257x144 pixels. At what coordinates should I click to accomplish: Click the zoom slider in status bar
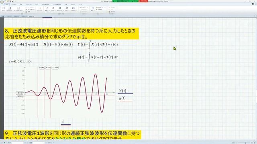[245, 143]
